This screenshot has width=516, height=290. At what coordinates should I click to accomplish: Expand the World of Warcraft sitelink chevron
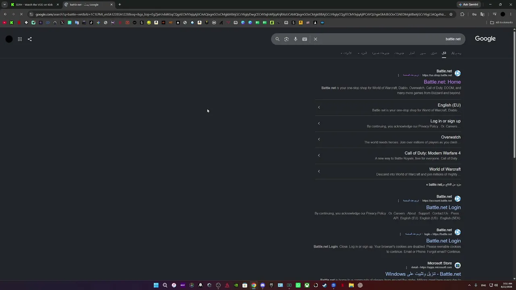pyautogui.click(x=319, y=171)
